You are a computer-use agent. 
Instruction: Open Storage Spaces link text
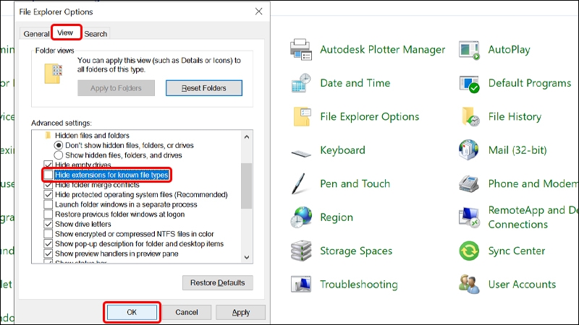pos(356,251)
